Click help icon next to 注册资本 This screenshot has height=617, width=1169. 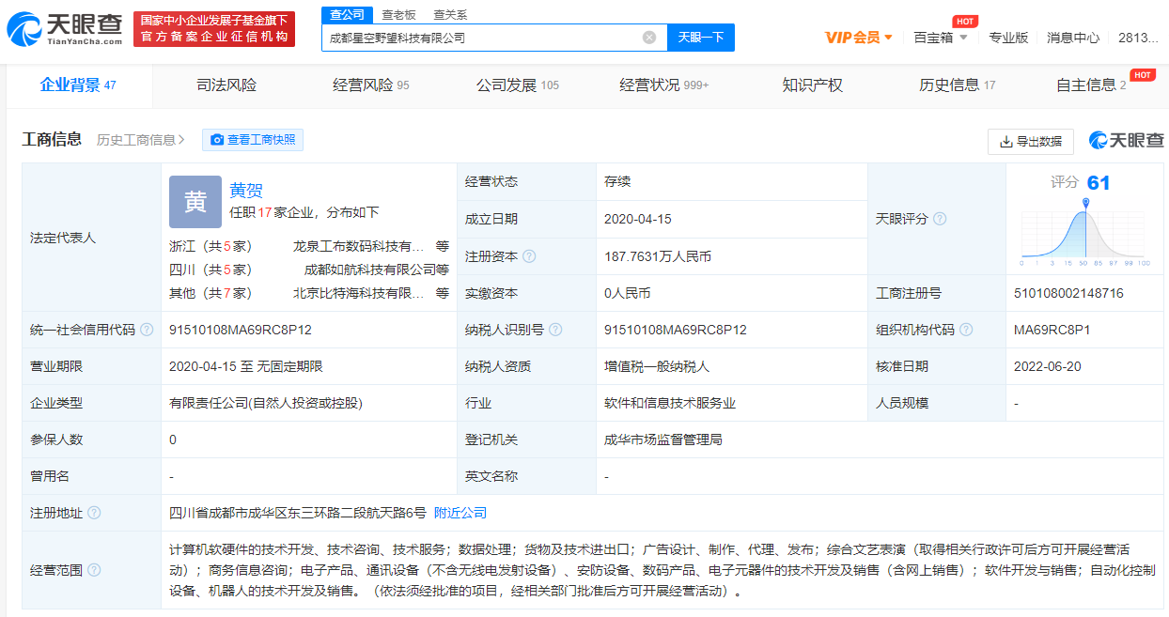(529, 256)
